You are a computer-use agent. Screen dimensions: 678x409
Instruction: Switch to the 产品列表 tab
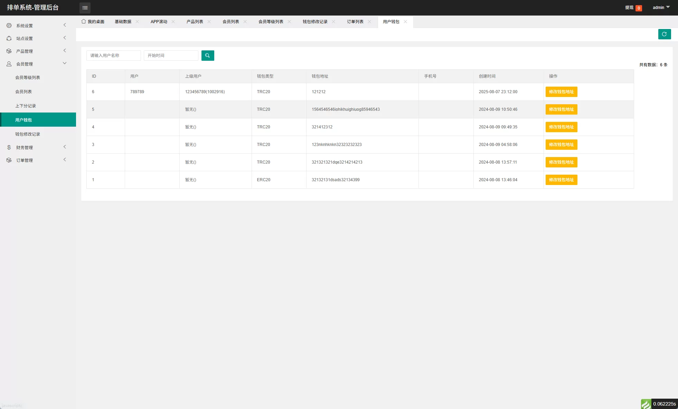[195, 21]
